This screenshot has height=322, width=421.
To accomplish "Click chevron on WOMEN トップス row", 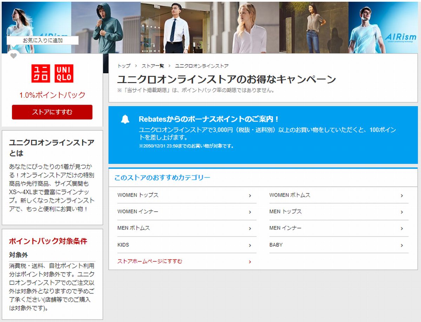I will 250,196.
